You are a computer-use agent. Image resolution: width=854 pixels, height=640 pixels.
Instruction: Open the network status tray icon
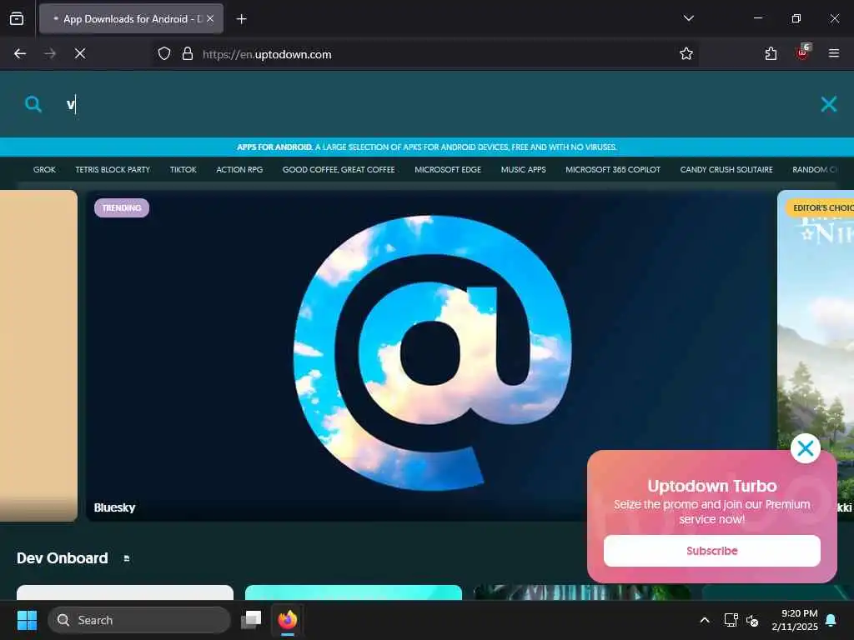731,620
